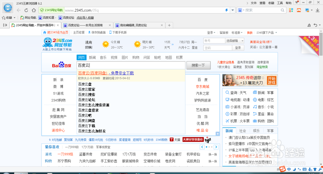
Task: Open 查看 menu
Action: point(262,3)
